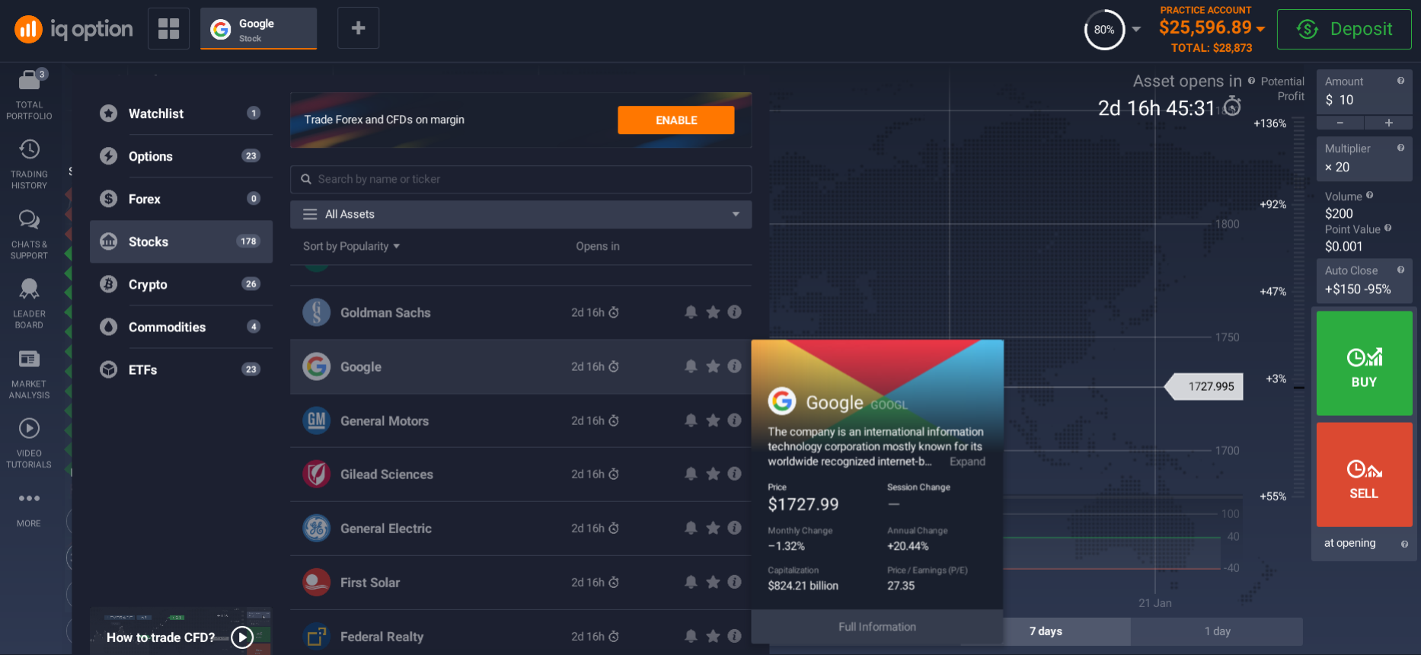Toggle price alert for General Electric
This screenshot has height=655, width=1421.
(691, 528)
